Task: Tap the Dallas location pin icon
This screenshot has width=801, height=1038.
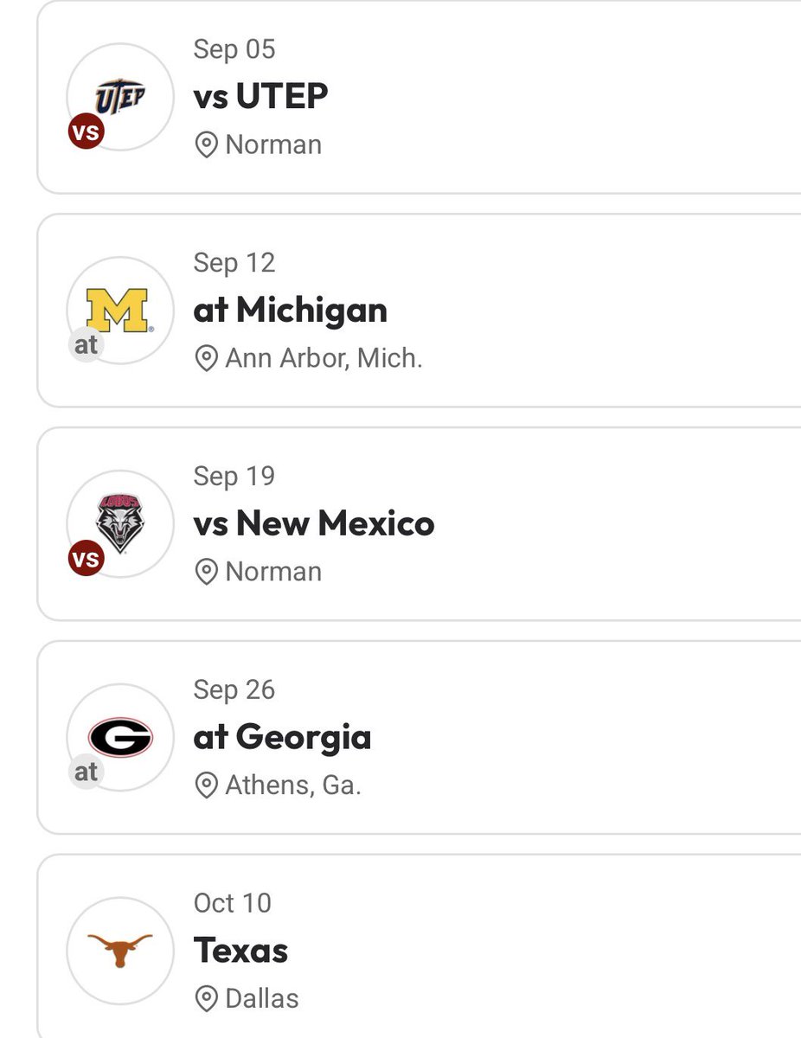Action: pyautogui.click(x=206, y=999)
